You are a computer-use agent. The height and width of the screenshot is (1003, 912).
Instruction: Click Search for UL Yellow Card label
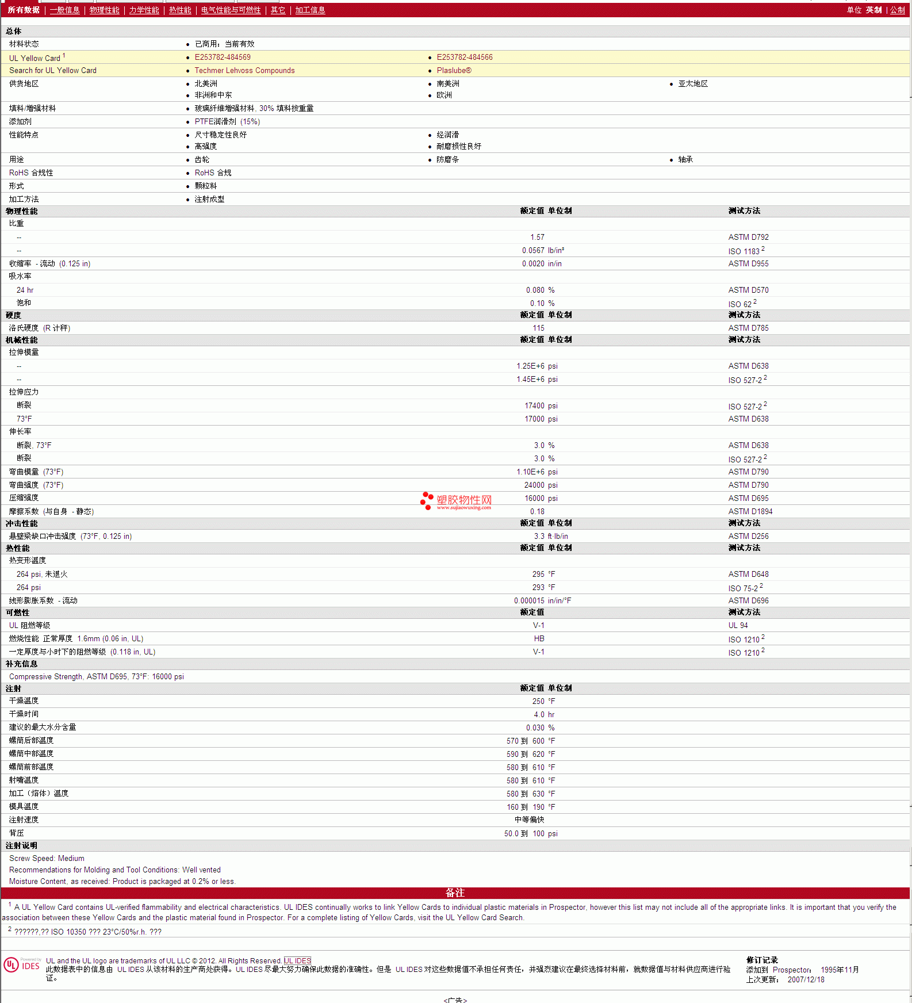(53, 70)
